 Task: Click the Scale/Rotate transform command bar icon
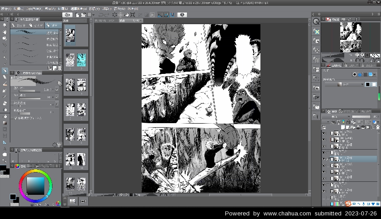(133, 15)
